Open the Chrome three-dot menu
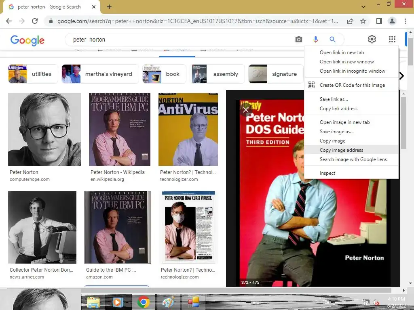The image size is (414, 310). [405, 21]
